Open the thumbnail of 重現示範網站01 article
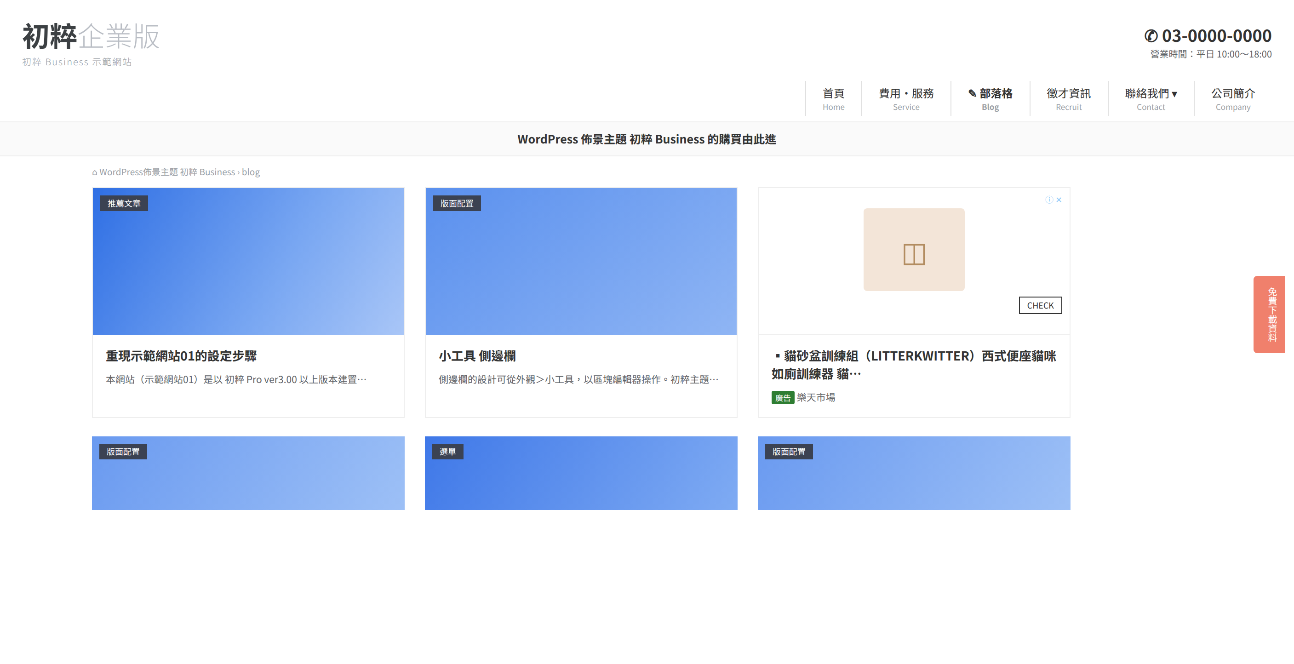Screen dimensions: 1294x664 (248, 262)
